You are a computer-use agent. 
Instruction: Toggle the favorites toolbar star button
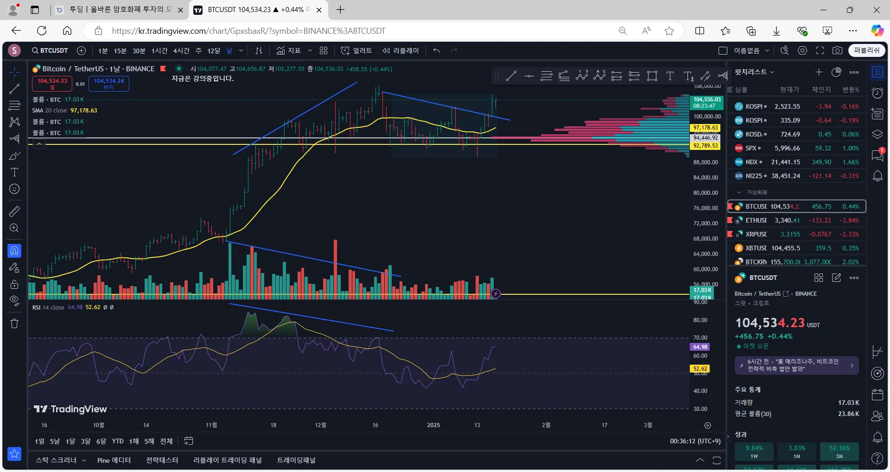(x=14, y=454)
